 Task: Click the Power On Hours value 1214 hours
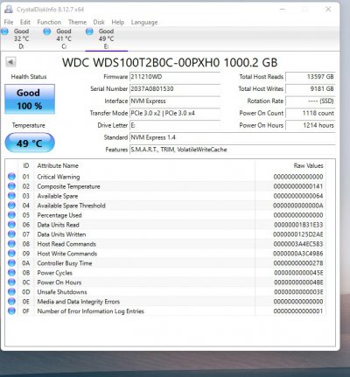(x=311, y=125)
